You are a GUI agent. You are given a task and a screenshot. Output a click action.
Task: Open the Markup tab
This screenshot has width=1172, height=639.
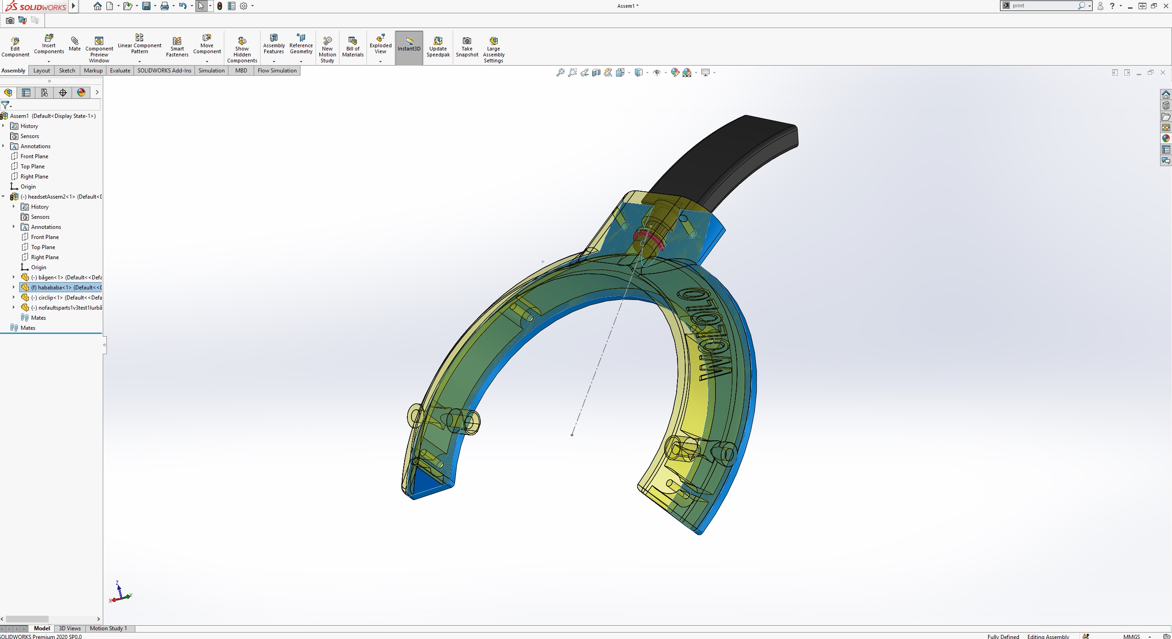[x=93, y=71]
